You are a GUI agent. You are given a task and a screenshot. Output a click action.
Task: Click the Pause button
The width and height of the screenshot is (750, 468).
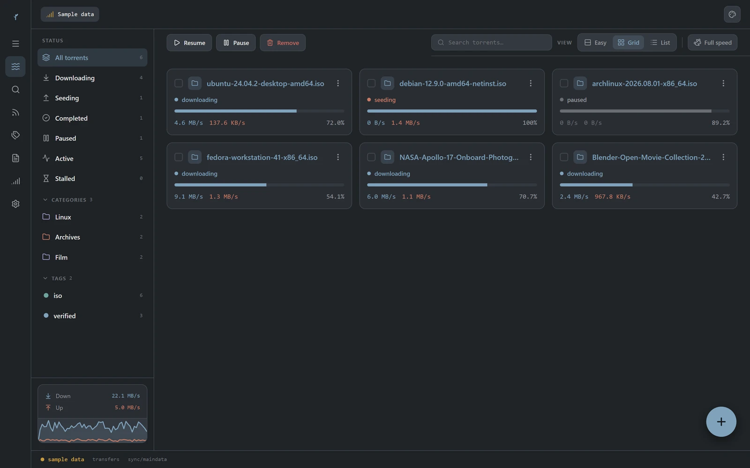tap(236, 43)
